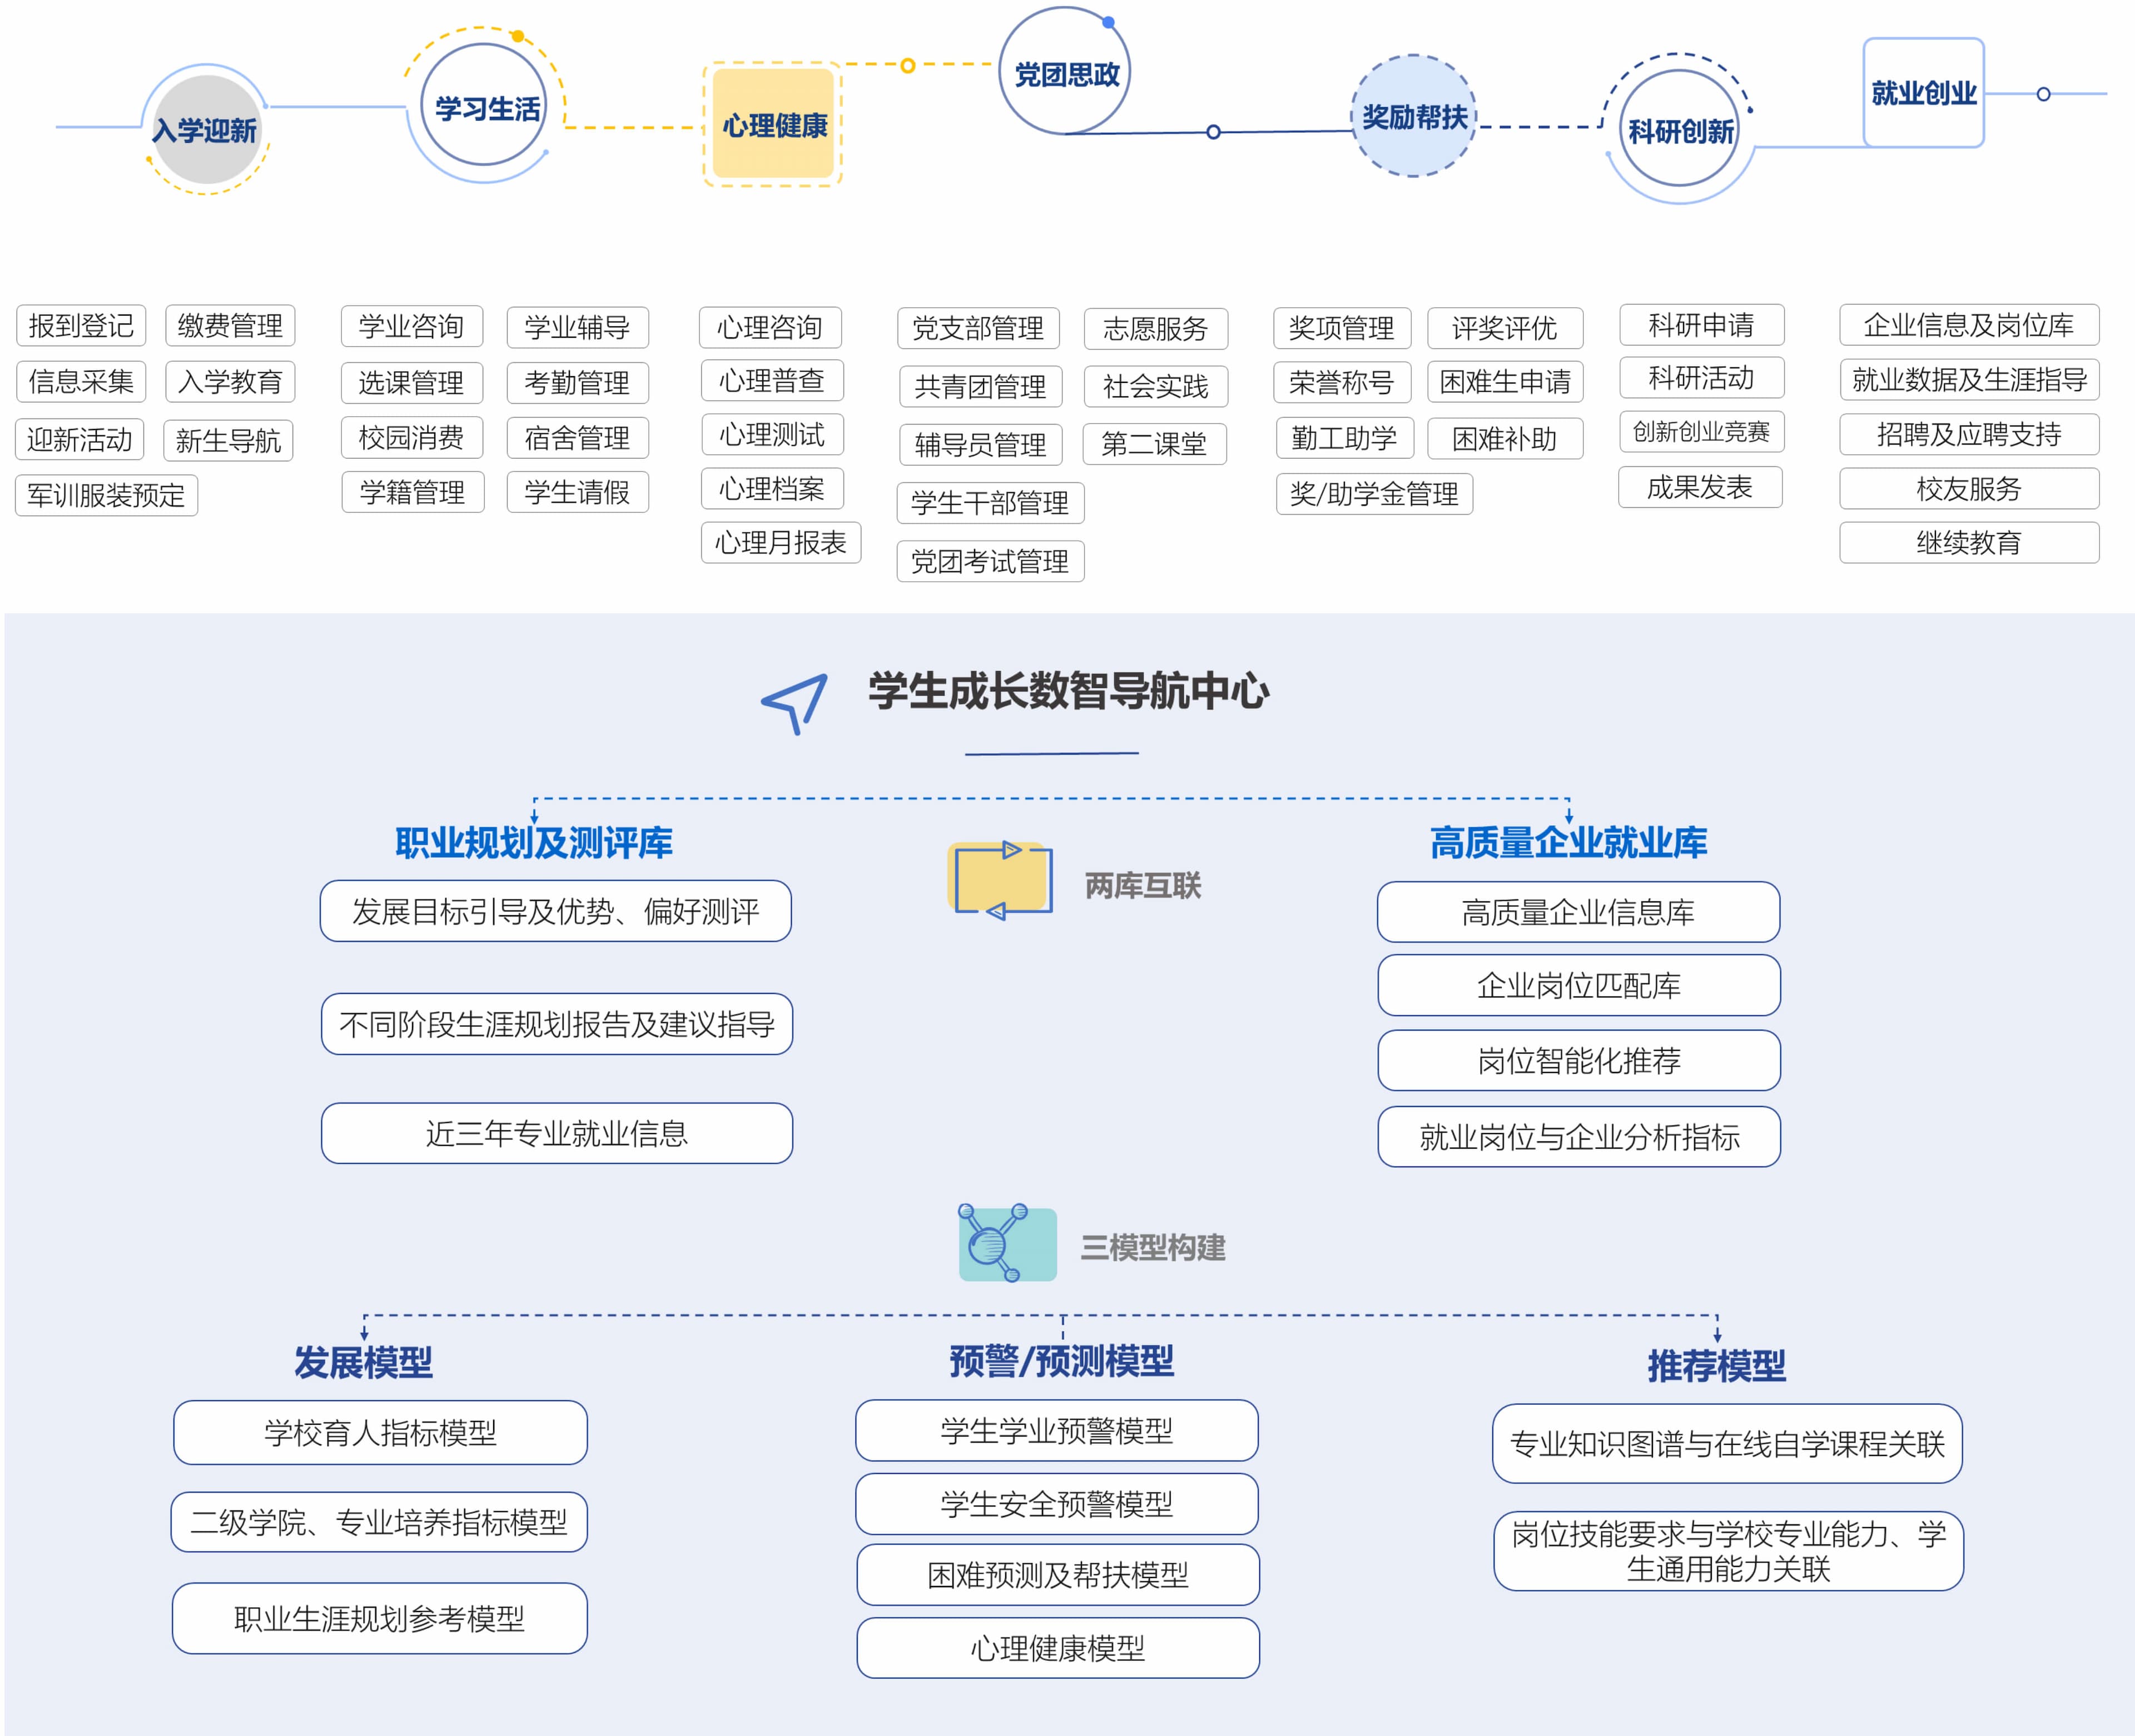
Task: Open 学生请假 item
Action: click(577, 492)
